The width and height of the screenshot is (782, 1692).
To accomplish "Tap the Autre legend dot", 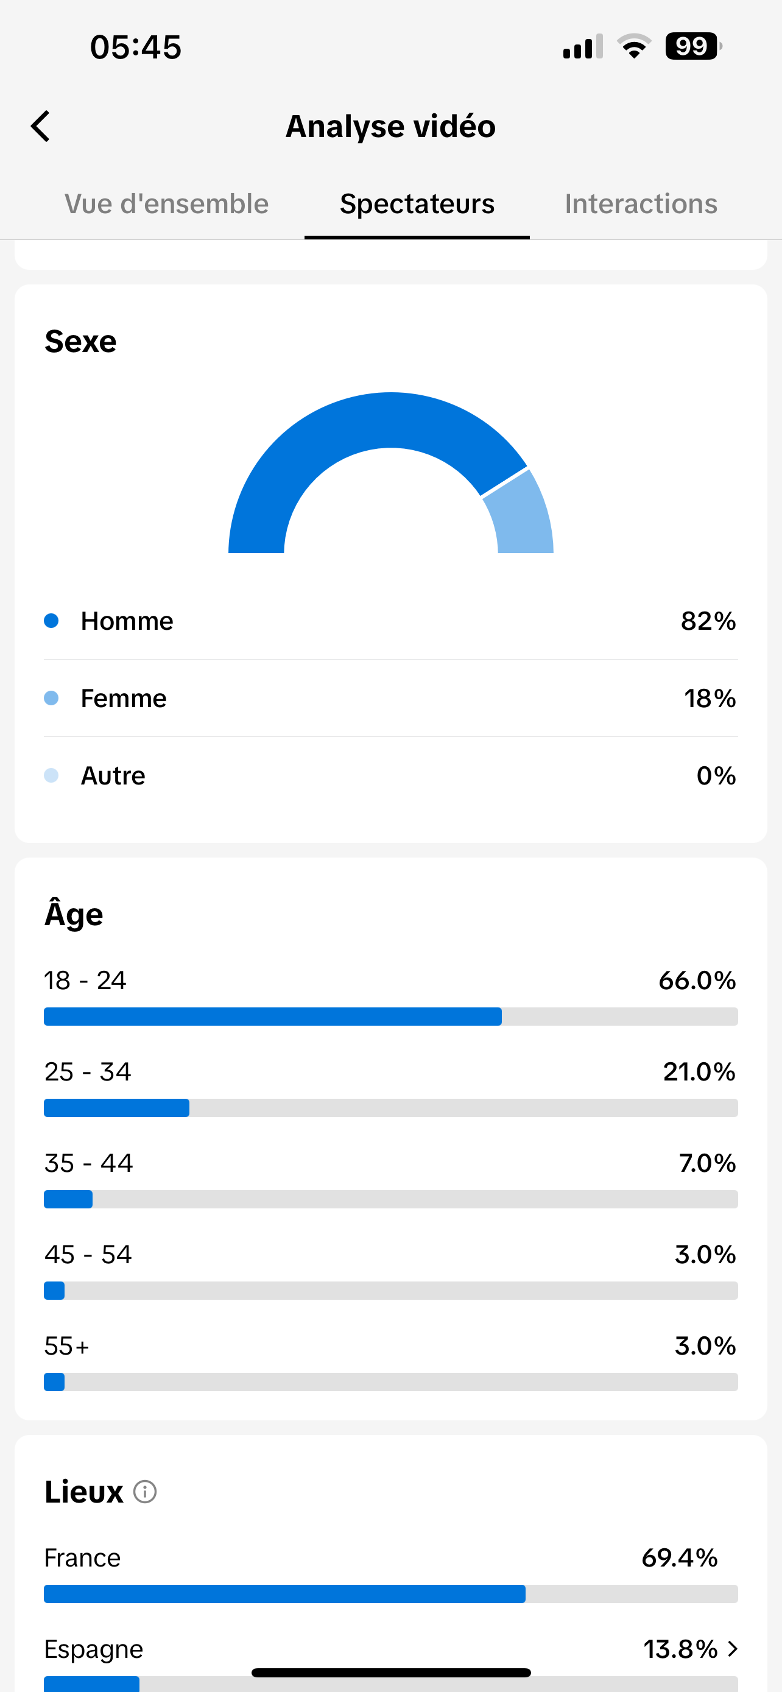I will tap(51, 776).
